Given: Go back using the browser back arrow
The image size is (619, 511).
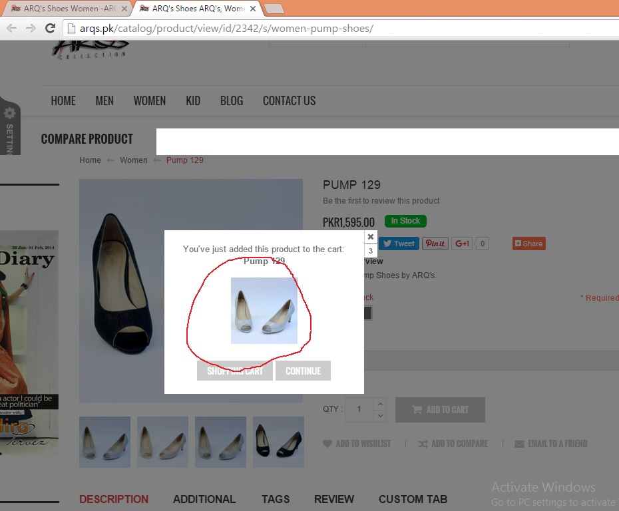Looking at the screenshot, I should [x=11, y=28].
